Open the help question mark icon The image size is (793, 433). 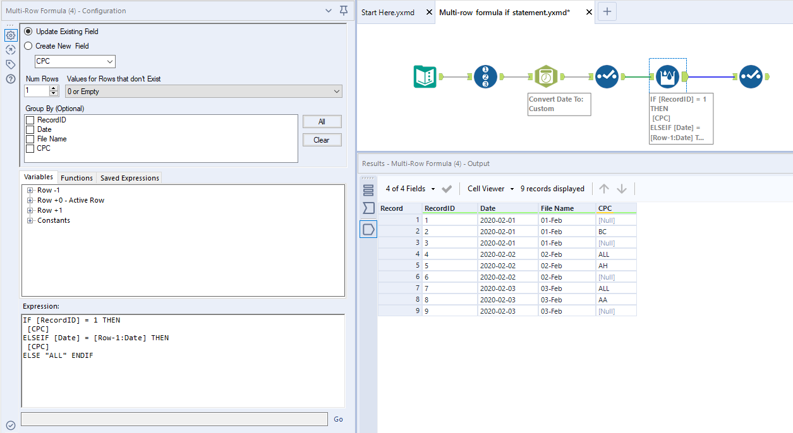10,79
